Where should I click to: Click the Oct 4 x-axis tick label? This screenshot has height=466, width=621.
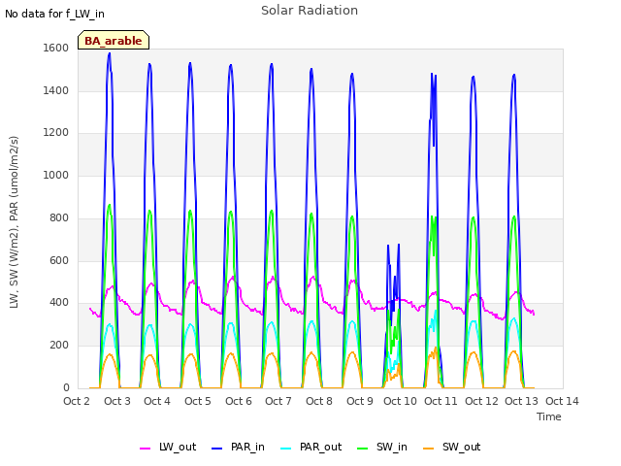click(x=157, y=401)
